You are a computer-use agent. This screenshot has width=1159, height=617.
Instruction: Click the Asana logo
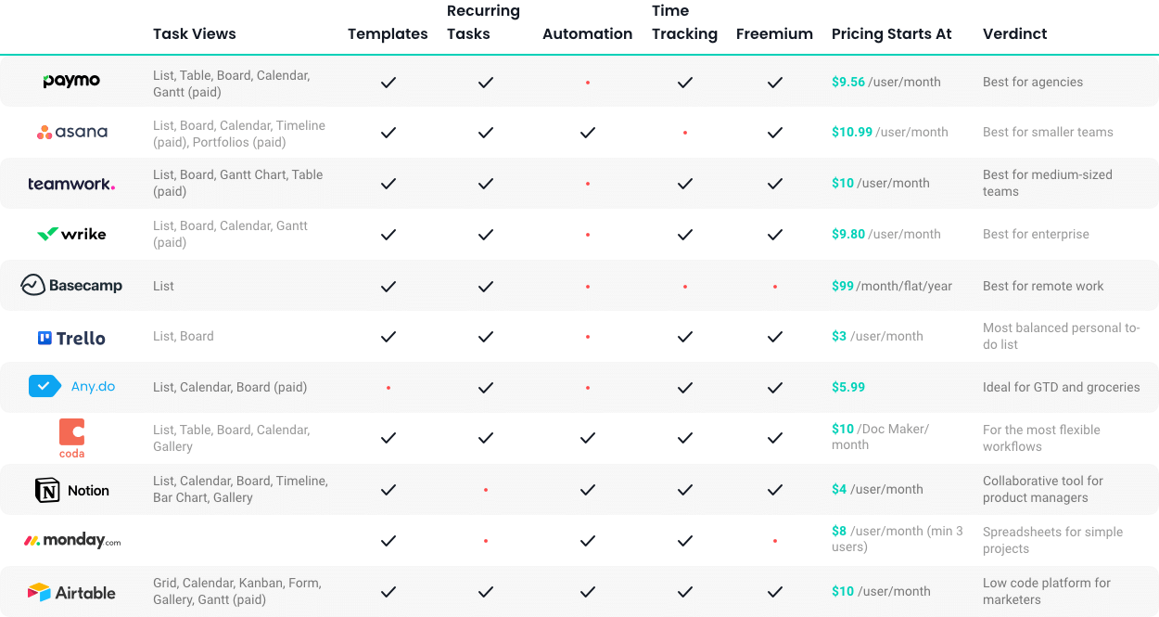(x=71, y=132)
